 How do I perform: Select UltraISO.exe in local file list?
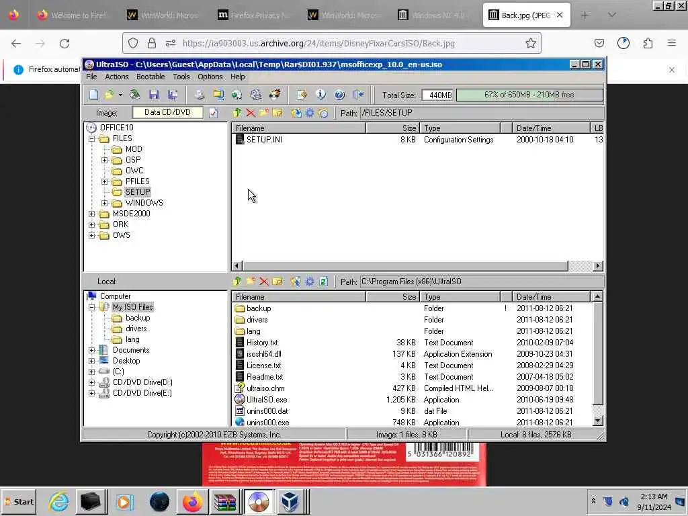(x=267, y=400)
